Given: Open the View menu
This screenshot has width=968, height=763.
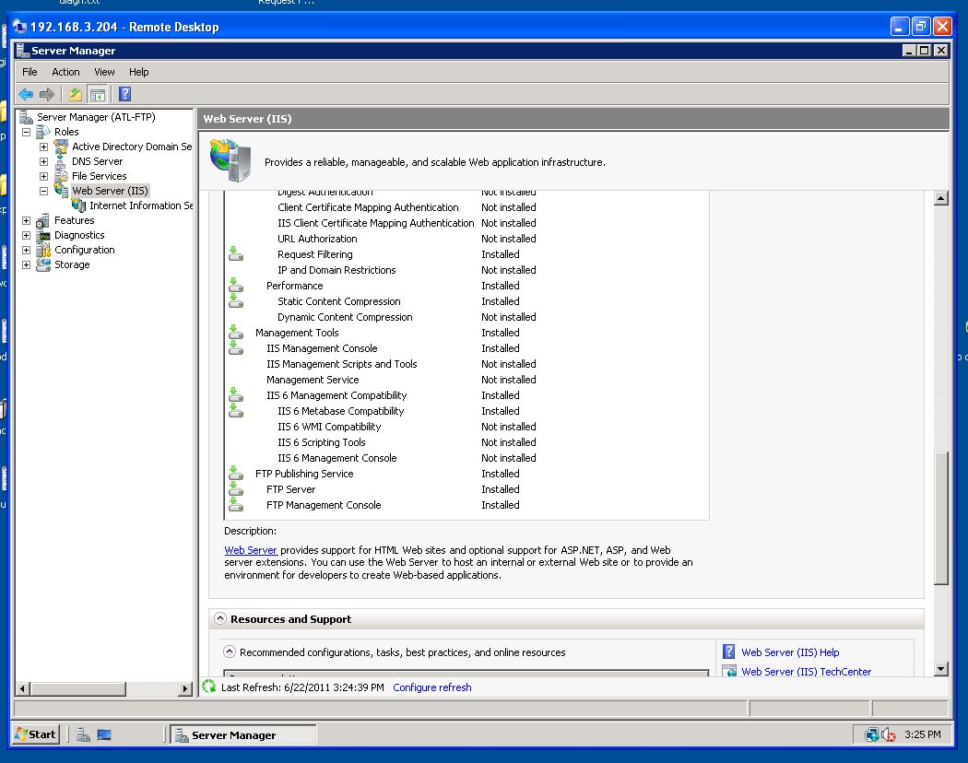Looking at the screenshot, I should pyautogui.click(x=104, y=72).
